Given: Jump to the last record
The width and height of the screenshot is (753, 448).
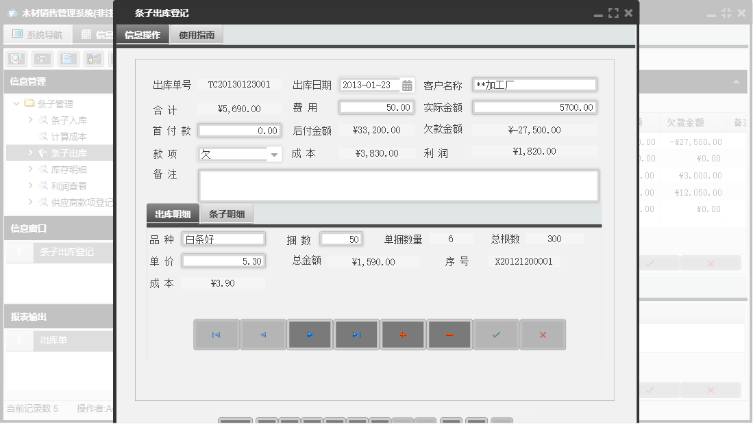Looking at the screenshot, I should point(356,334).
